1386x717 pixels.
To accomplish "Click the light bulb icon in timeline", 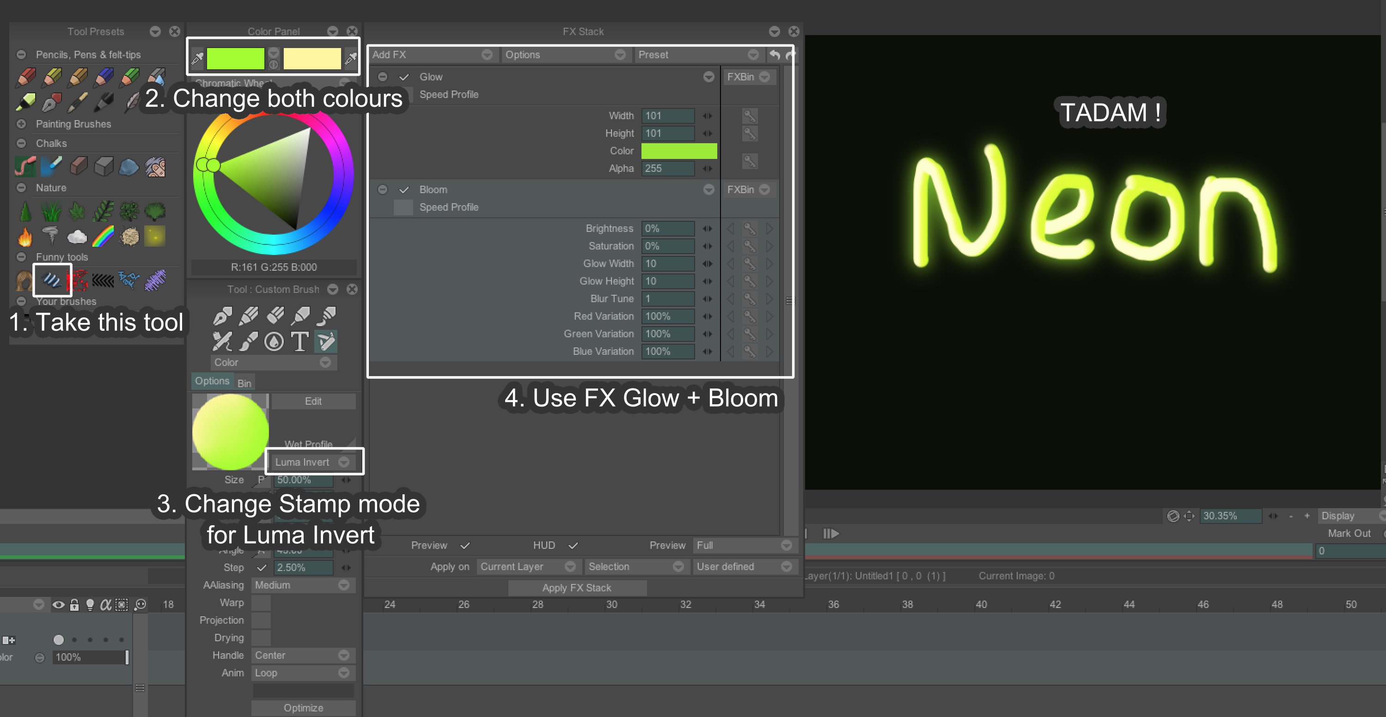I will 91,605.
